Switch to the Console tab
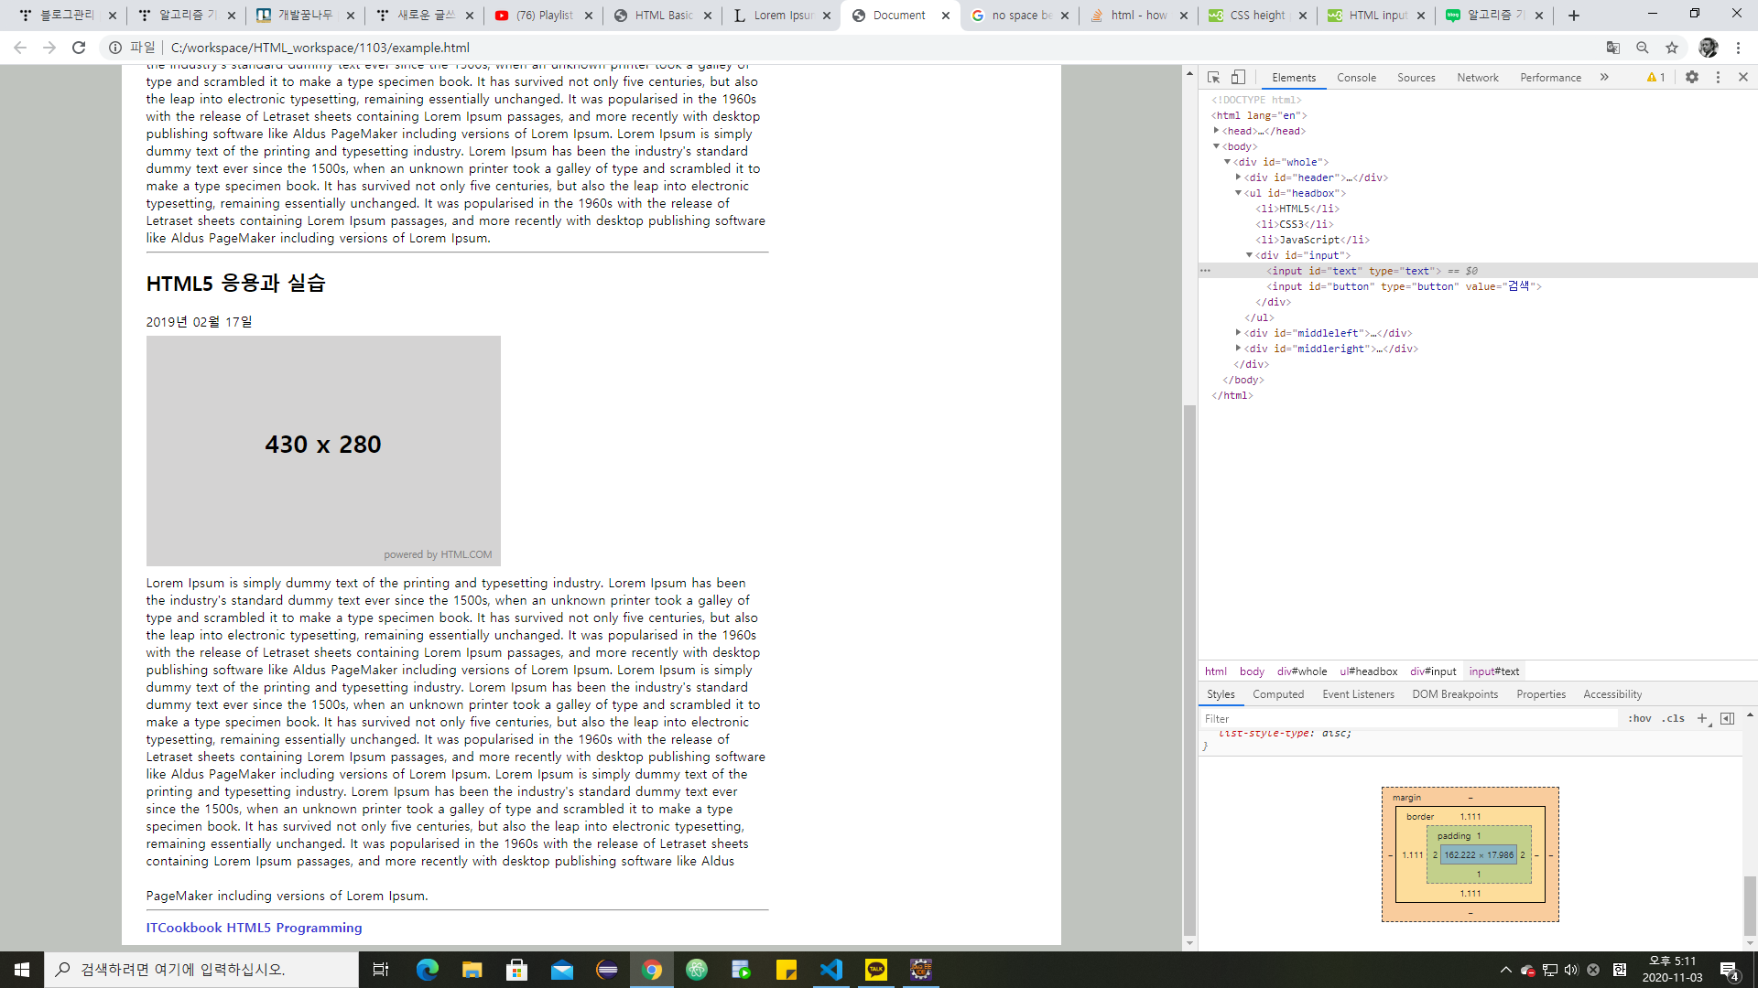This screenshot has width=1758, height=988. point(1356,78)
